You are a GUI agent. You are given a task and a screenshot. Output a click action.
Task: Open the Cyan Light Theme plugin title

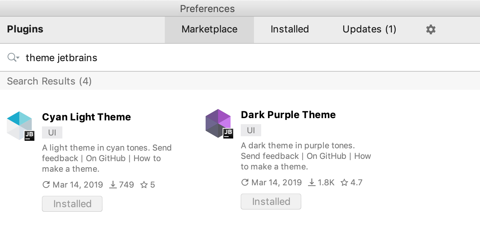(x=87, y=117)
